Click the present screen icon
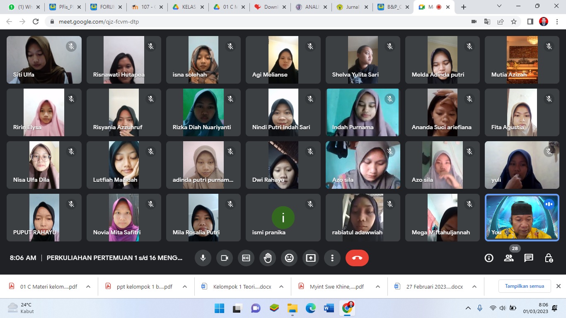The width and height of the screenshot is (566, 318). click(311, 258)
